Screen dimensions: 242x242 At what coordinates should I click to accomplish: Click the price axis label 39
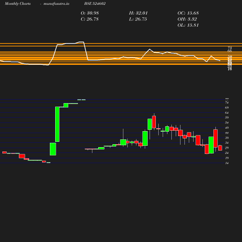[x=227, y=138]
